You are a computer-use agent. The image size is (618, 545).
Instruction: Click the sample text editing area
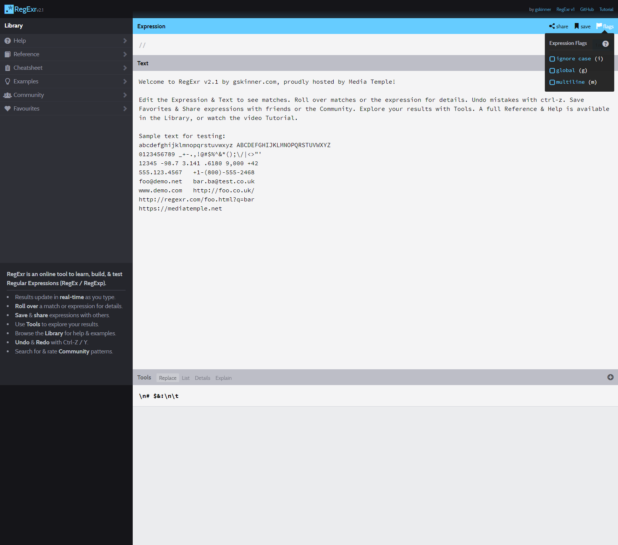(375, 220)
